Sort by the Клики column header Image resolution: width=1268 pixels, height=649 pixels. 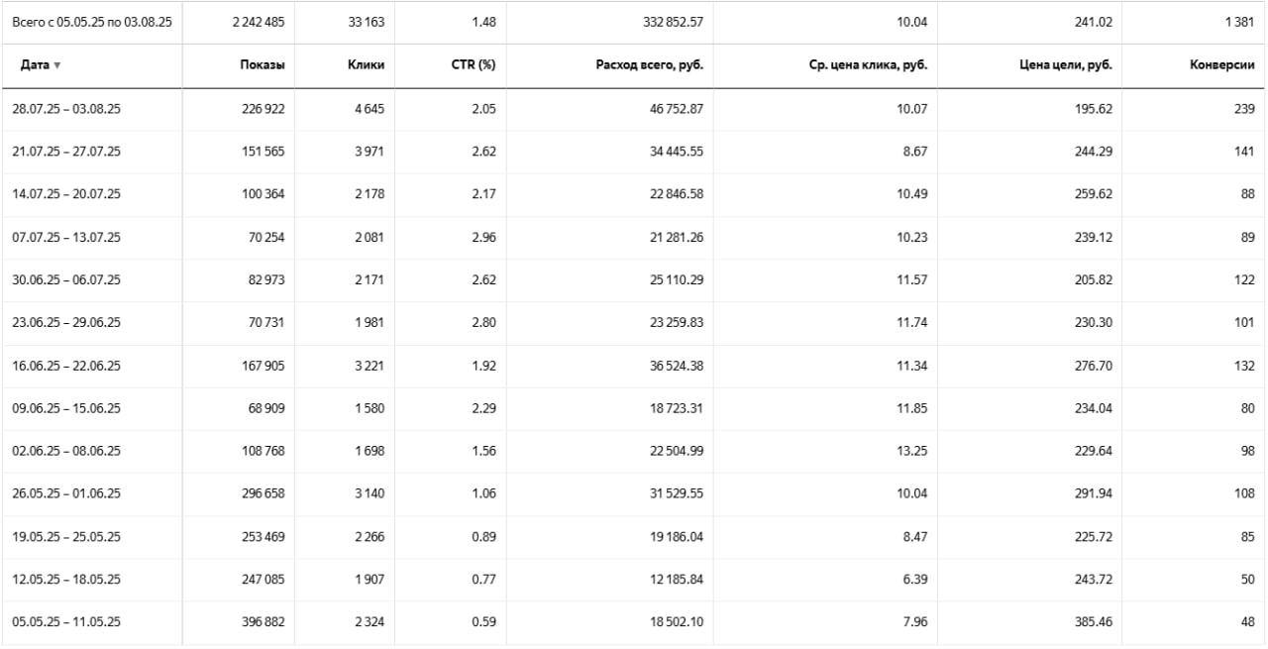click(x=366, y=65)
